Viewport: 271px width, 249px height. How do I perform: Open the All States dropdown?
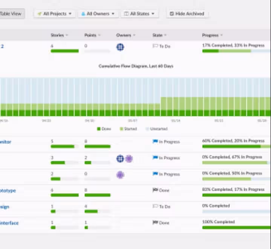point(139,14)
